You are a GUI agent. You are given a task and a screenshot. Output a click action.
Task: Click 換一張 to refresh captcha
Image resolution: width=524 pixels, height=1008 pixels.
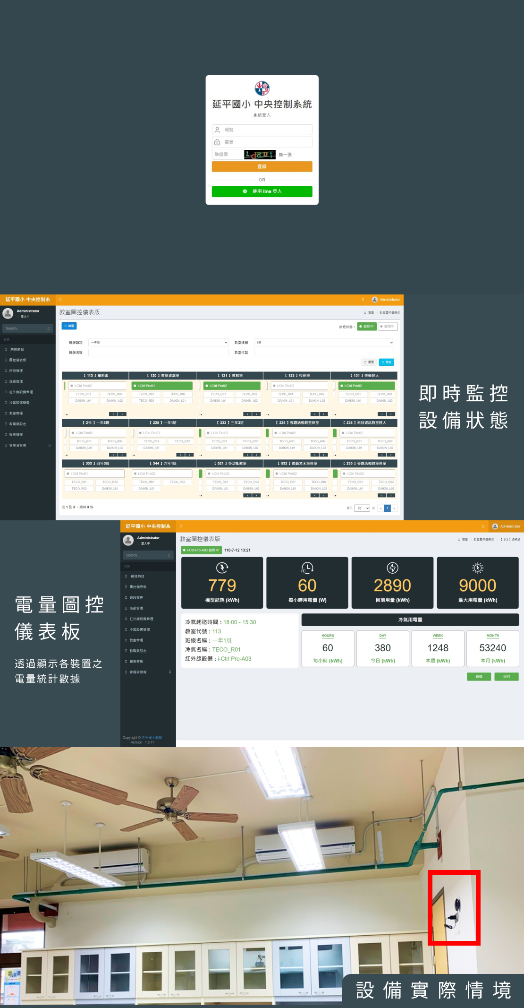click(285, 155)
